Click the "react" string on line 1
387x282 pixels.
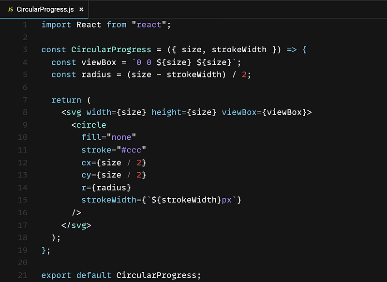(149, 25)
